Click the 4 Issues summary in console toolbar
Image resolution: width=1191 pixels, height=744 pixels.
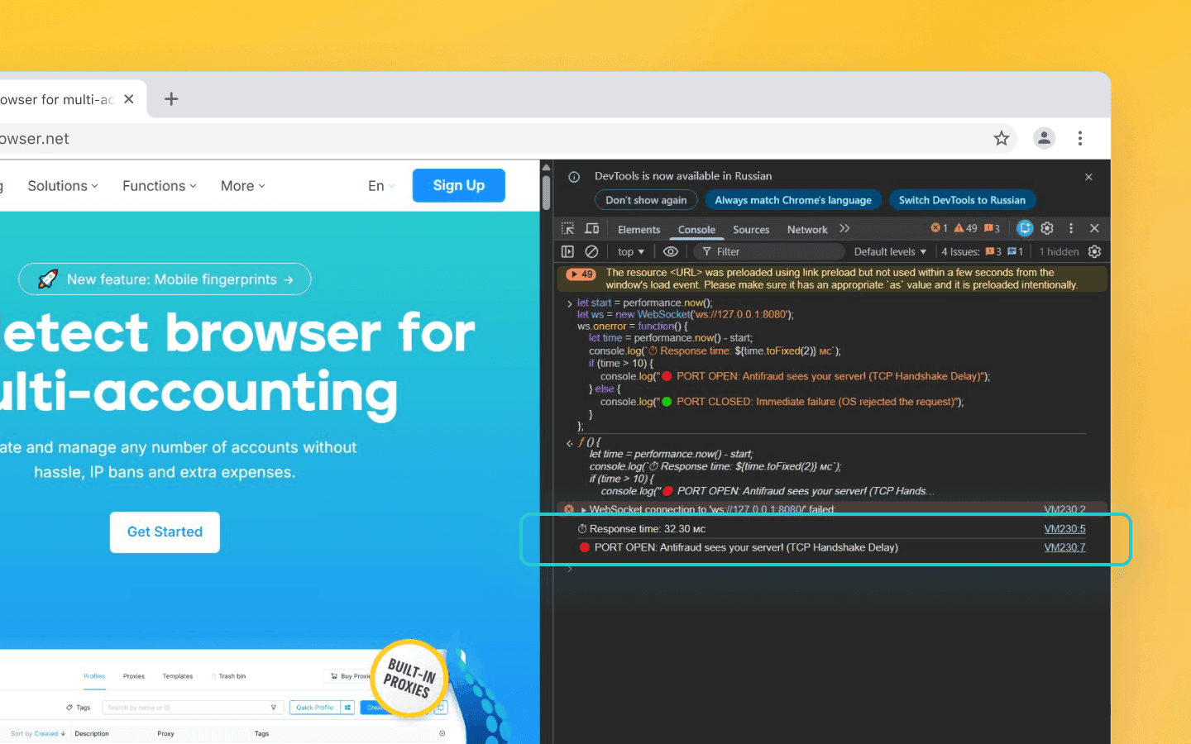pyautogui.click(x=983, y=251)
